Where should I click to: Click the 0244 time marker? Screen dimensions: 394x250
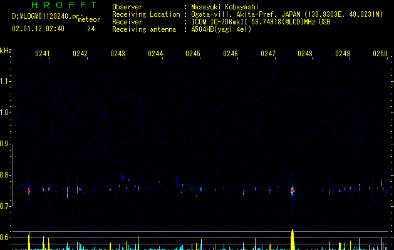point(155,54)
